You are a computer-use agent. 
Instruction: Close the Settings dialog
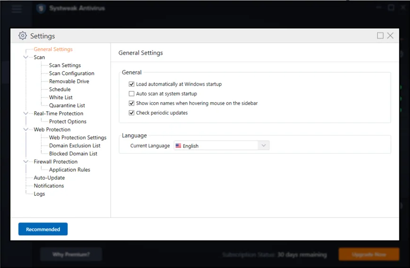[x=390, y=36]
